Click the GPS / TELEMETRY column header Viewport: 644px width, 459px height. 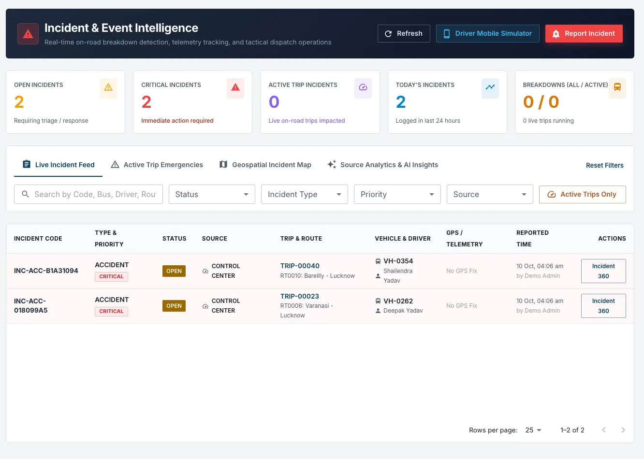click(464, 239)
